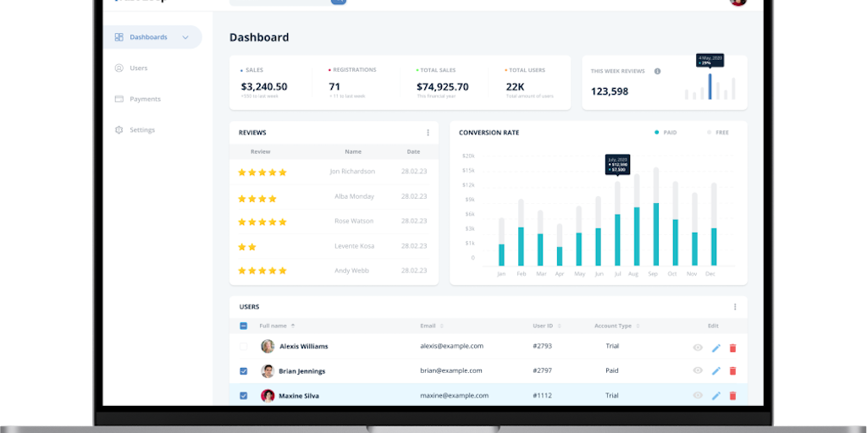This screenshot has height=433, width=867.
Task: Sort users by Full name column
Action: tap(277, 326)
